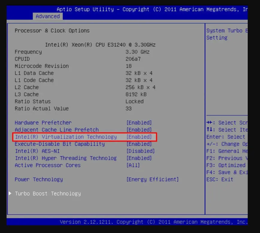This screenshot has height=233, width=260.
Task: Select the Adjacent Cache Line Prefetch label
Action: [x=57, y=130]
